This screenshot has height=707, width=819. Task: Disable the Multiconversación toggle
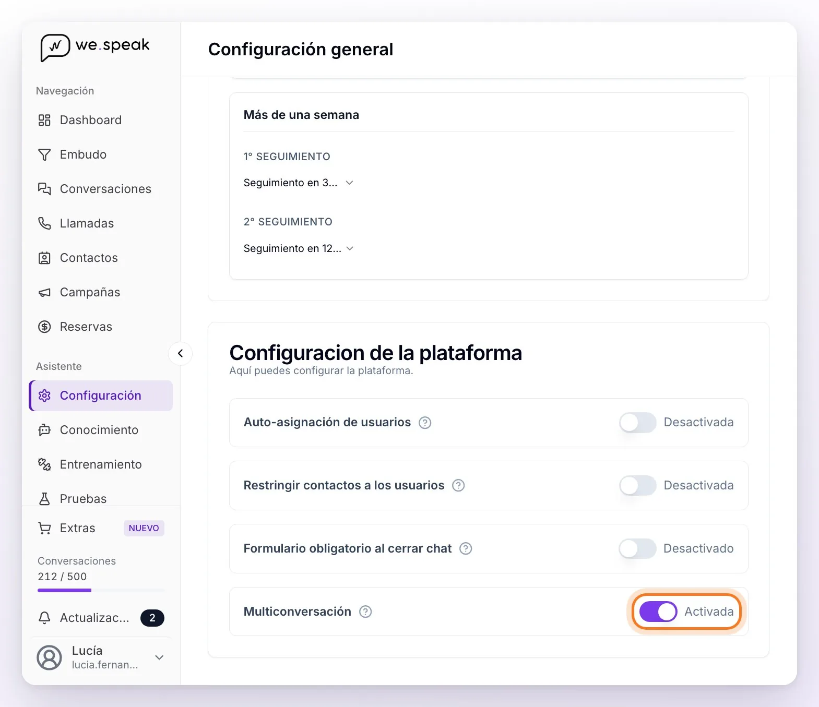coord(658,612)
